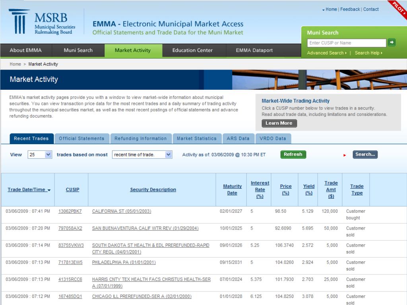Open SAN BUENAVENTURA CALIF WTR REV security
The height and width of the screenshot is (305, 407).
click(x=145, y=228)
